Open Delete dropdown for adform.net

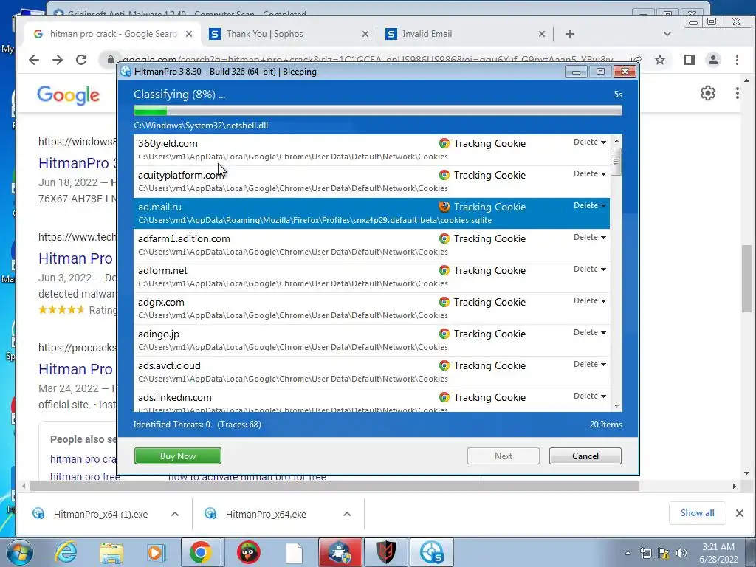coord(590,269)
